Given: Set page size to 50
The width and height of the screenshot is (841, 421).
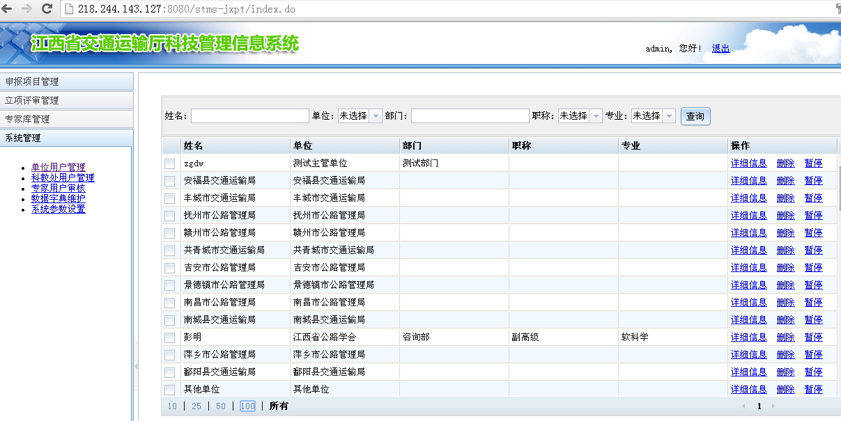Looking at the screenshot, I should [x=221, y=406].
